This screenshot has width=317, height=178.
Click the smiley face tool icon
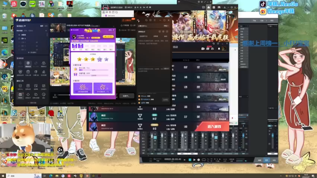pyautogui.click(x=44, y=95)
